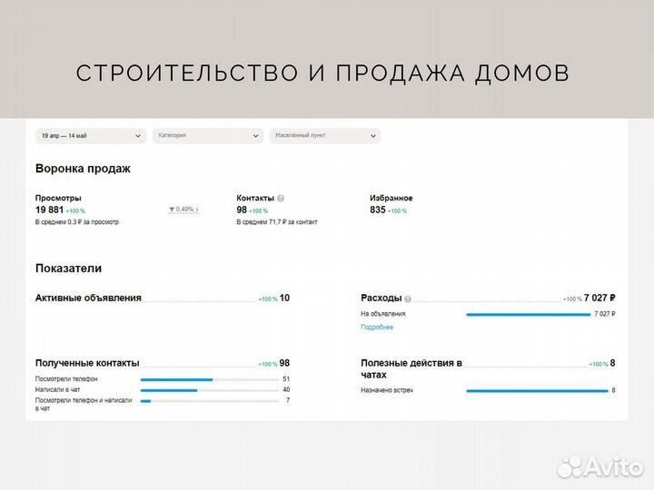This screenshot has height=490, width=654.
Task: Click the Активные объявления label
Action: pyautogui.click(x=88, y=298)
